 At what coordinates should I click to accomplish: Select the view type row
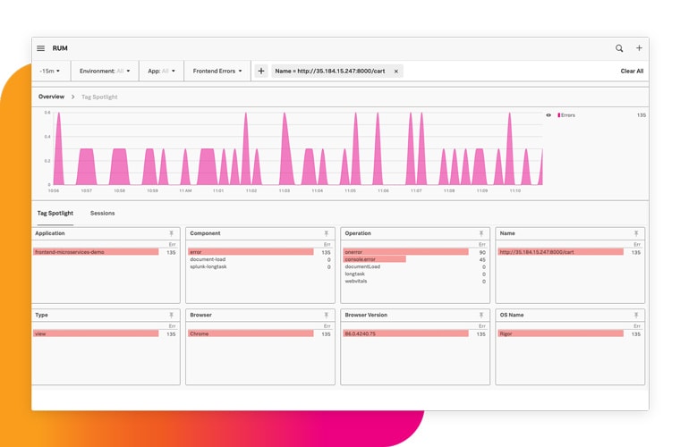(x=105, y=334)
